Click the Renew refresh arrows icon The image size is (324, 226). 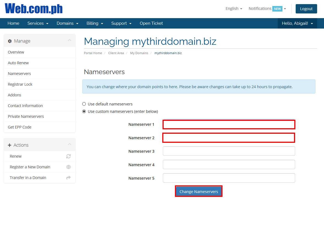pyautogui.click(x=68, y=156)
